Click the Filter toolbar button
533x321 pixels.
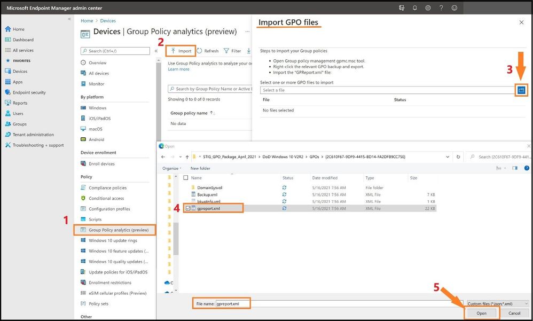click(x=232, y=51)
